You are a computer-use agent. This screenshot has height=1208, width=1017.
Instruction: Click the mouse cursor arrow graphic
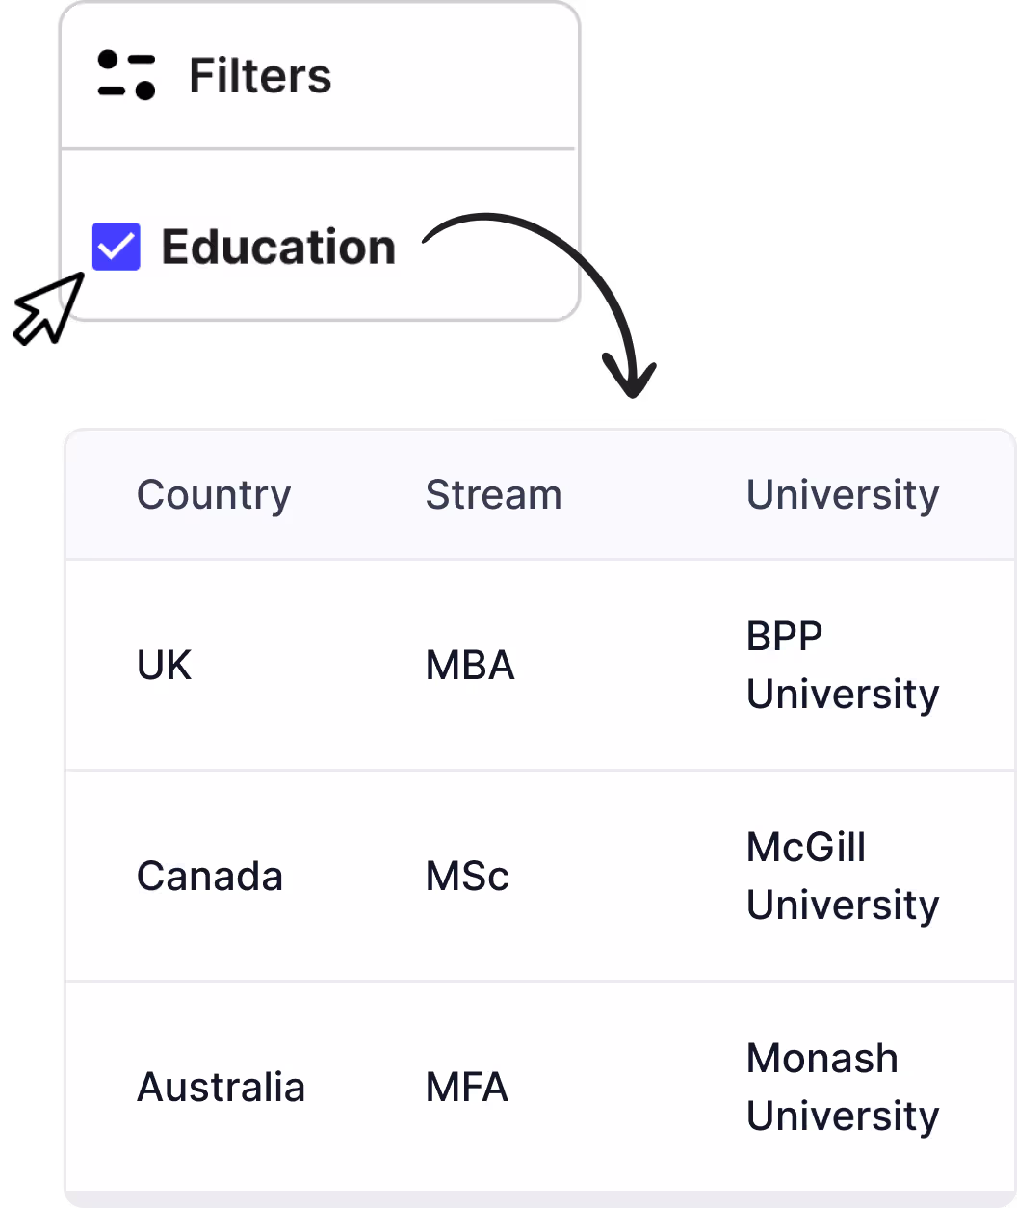pos(47,308)
